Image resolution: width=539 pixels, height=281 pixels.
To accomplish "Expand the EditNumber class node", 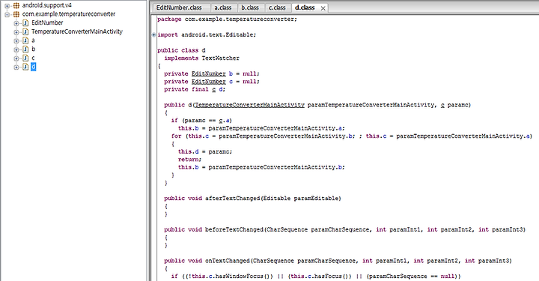I will pos(16,23).
